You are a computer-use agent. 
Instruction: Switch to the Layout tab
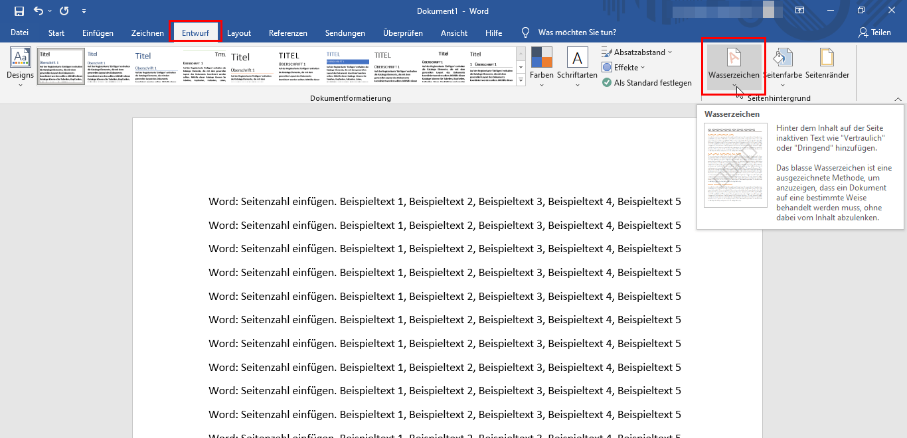[x=239, y=33]
